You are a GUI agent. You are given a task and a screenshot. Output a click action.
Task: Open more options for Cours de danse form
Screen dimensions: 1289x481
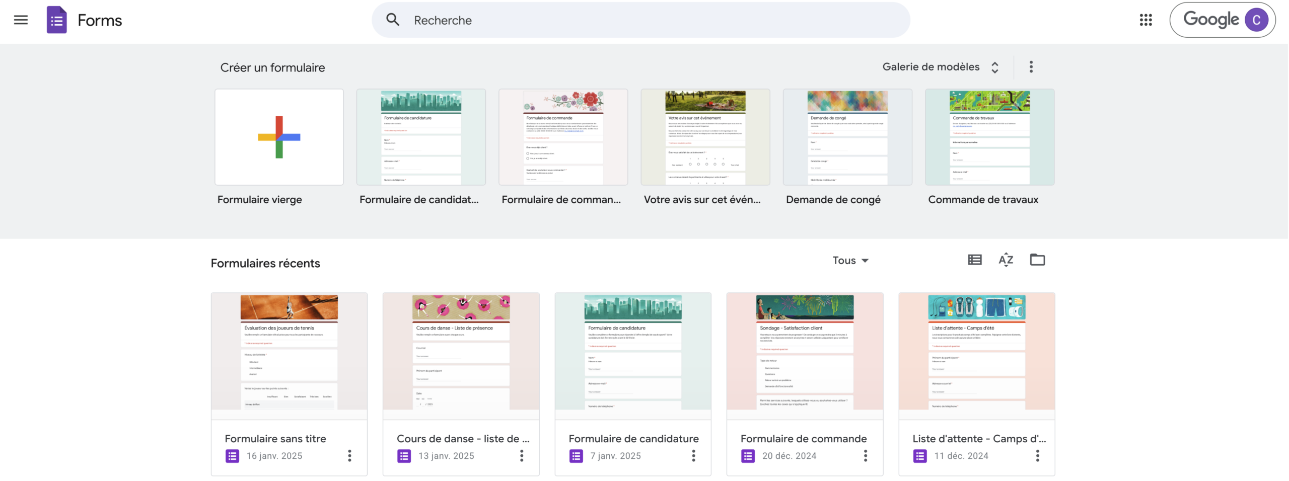click(x=522, y=456)
